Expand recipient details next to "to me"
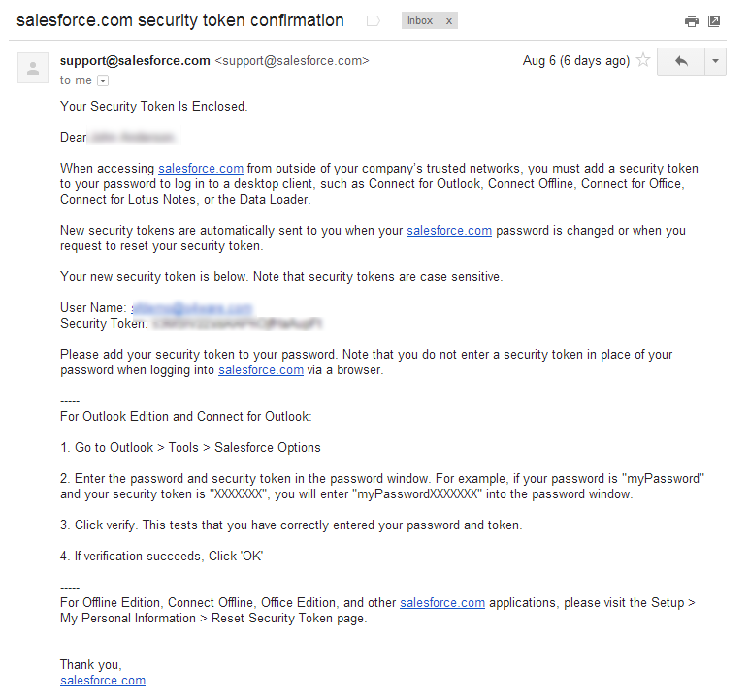 coord(103,80)
